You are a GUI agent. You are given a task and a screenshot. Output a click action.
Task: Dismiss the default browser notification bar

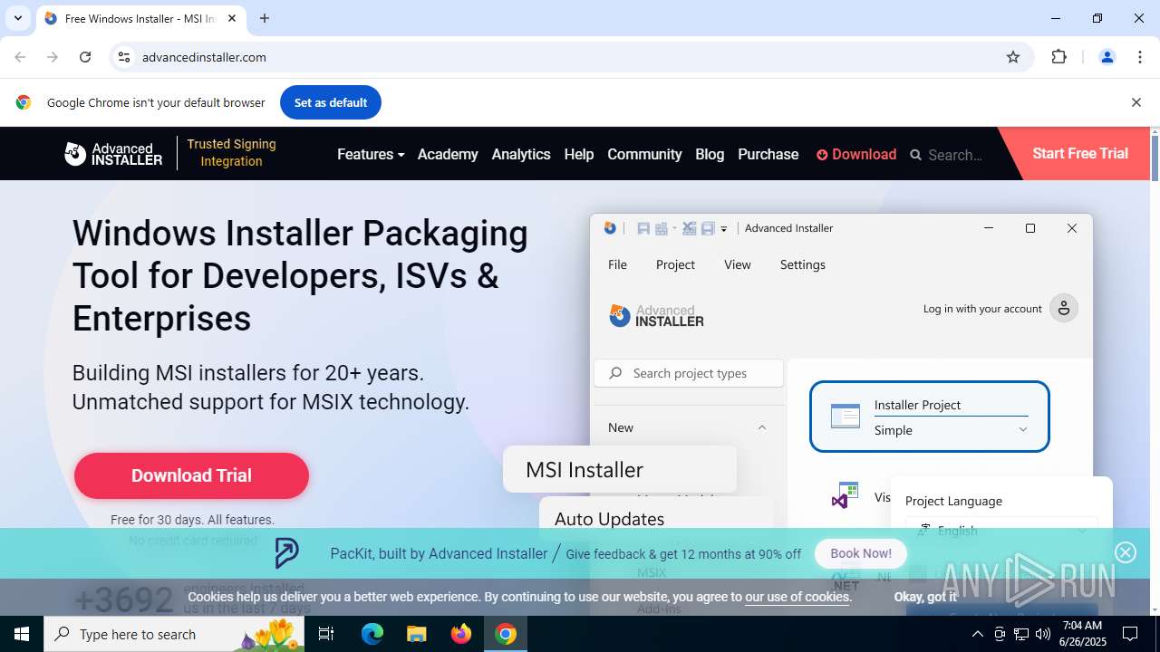pyautogui.click(x=1136, y=102)
